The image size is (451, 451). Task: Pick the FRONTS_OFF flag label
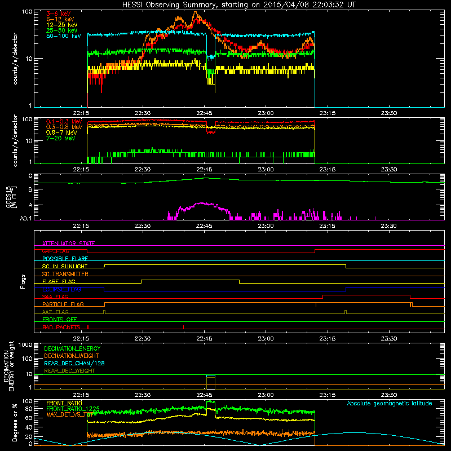pos(60,320)
